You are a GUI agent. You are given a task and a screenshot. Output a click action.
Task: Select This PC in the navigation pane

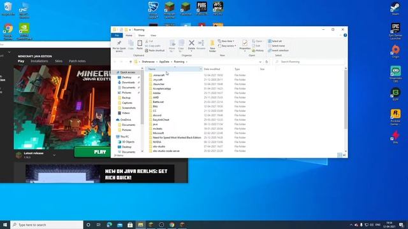point(124,137)
